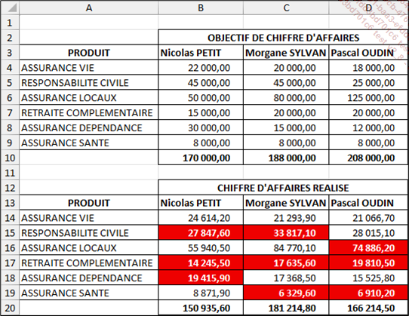Click the select-all corner triangle

(x=11, y=8)
